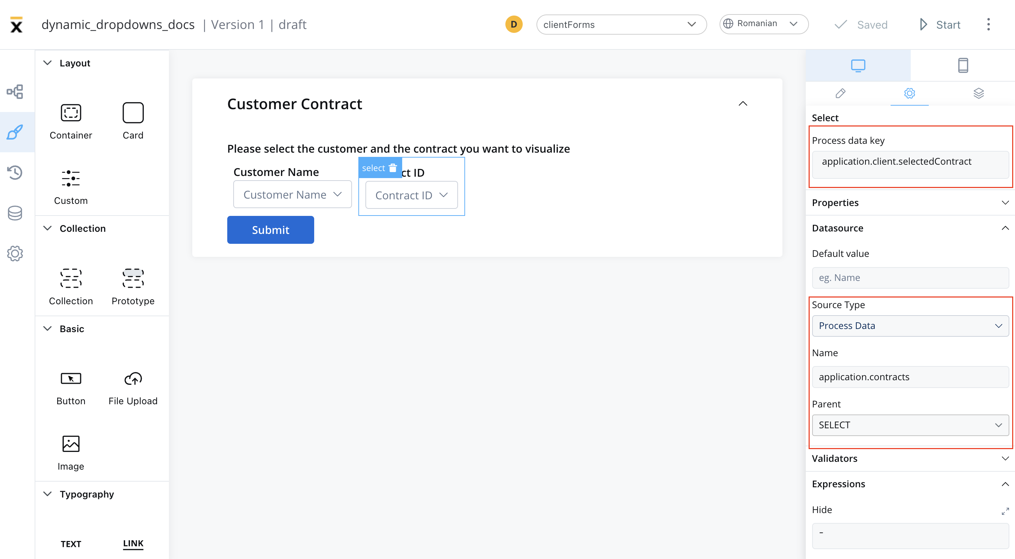Viewport: 1015px width, 559px height.
Task: Open the process tree view sidebar icon
Action: click(15, 92)
